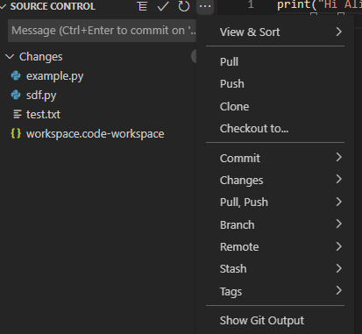Collapse the Changes group chevron

(10, 57)
